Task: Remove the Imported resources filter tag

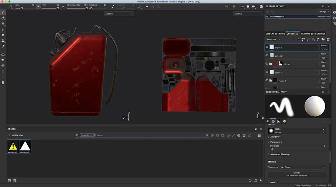Action: point(94,135)
